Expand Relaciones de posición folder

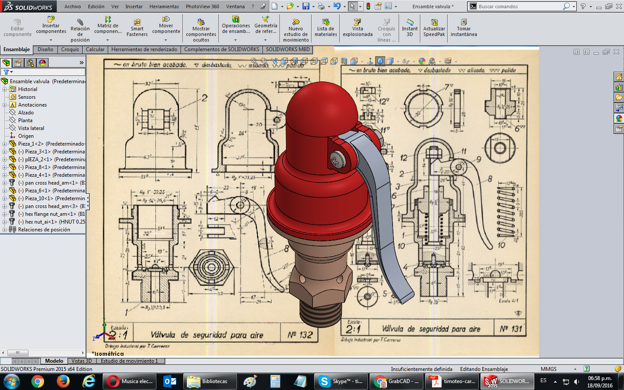click(x=4, y=230)
